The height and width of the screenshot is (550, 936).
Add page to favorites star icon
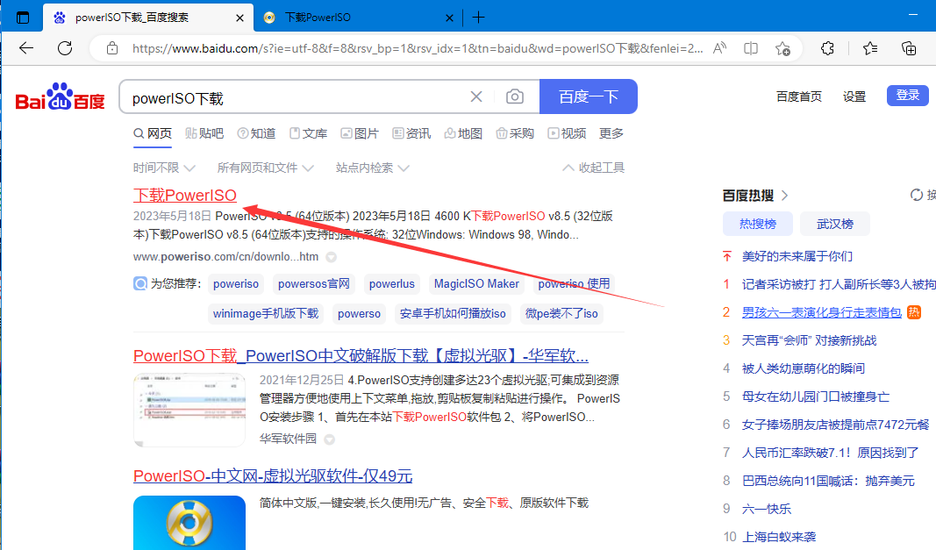pos(782,48)
